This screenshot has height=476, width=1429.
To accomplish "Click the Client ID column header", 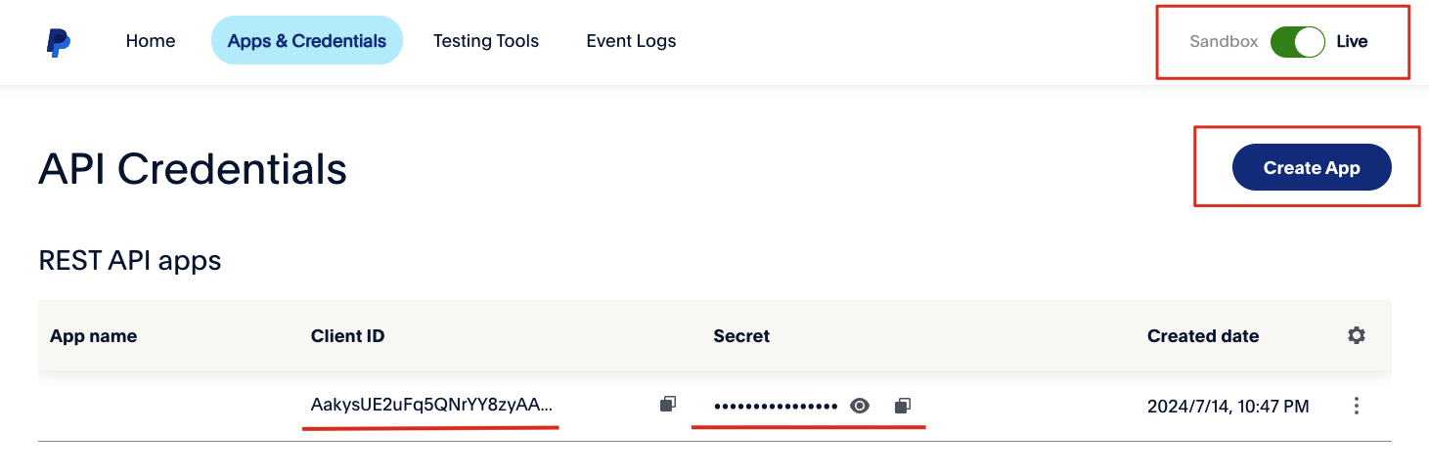I will click(347, 336).
